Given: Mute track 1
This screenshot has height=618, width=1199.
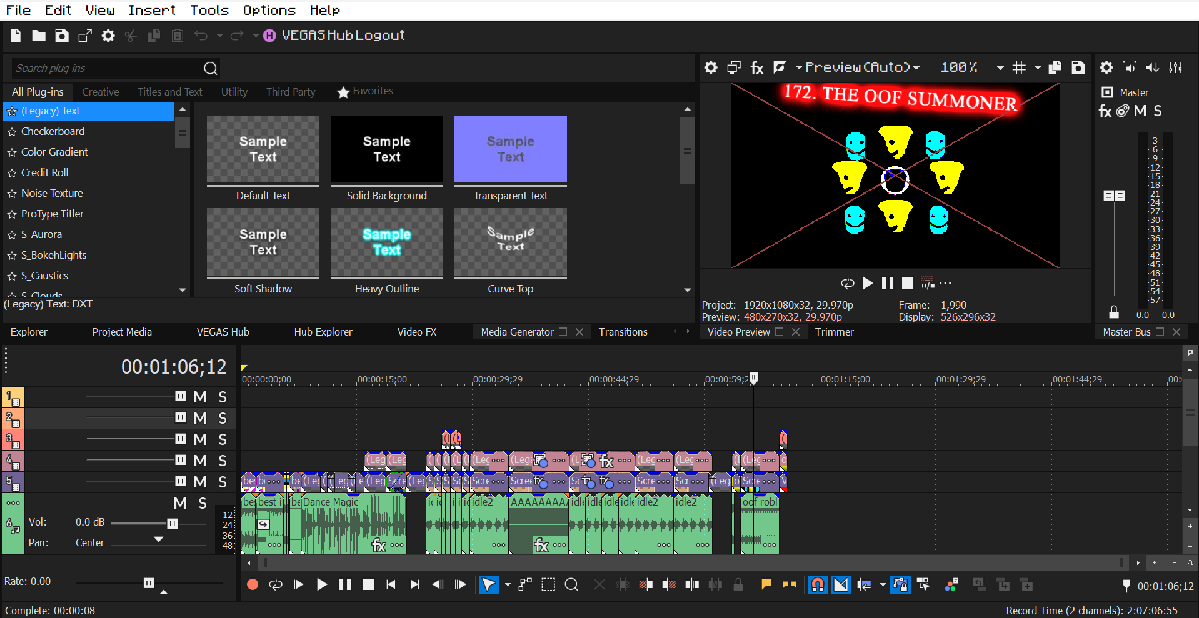Looking at the screenshot, I should 200,397.
